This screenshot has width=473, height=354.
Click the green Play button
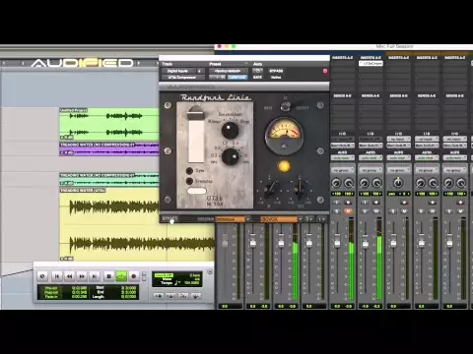121,276
